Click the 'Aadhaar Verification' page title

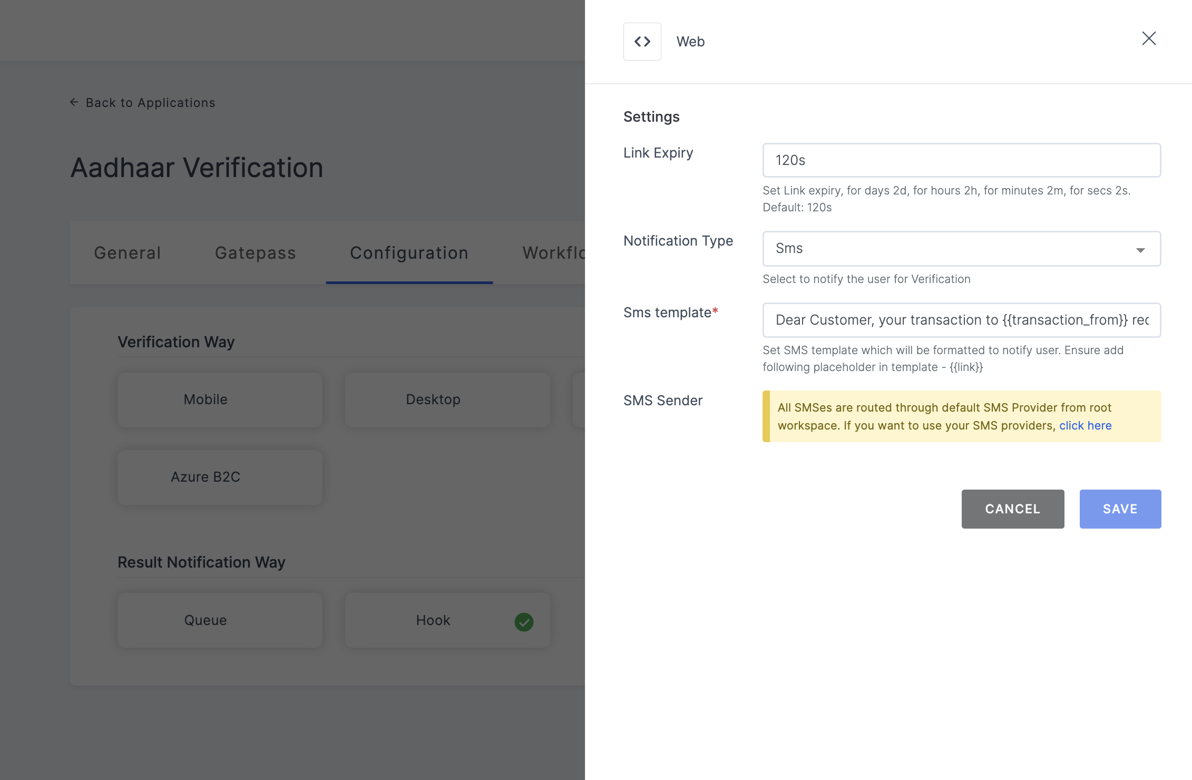click(197, 168)
